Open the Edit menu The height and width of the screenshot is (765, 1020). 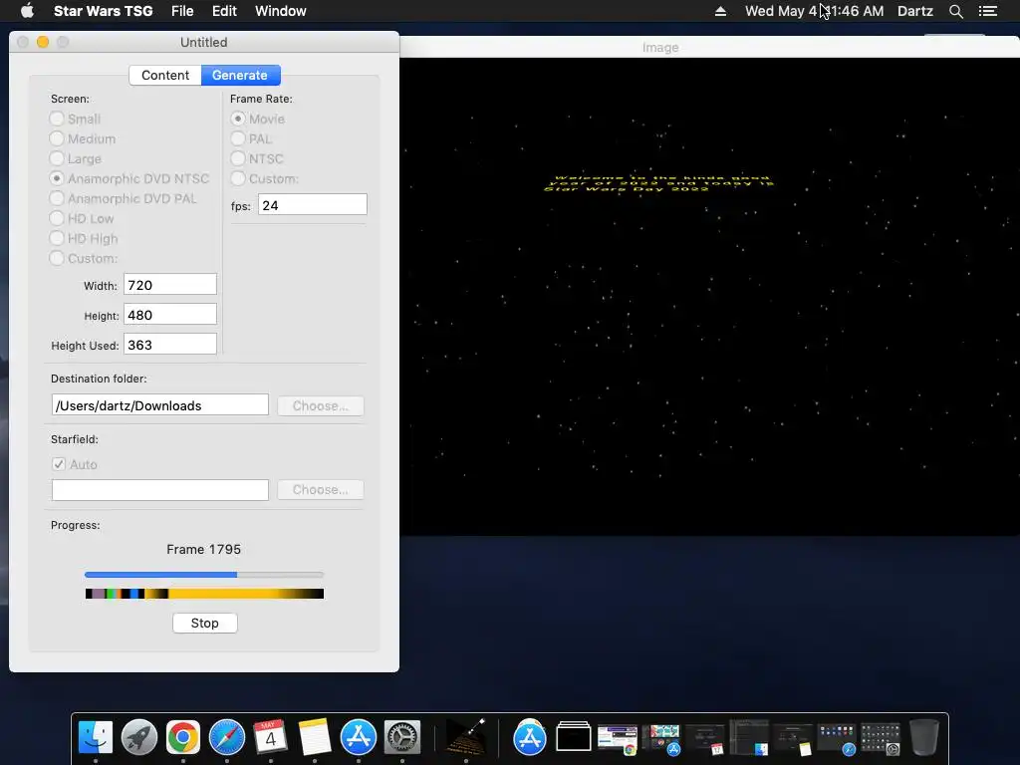click(x=224, y=11)
